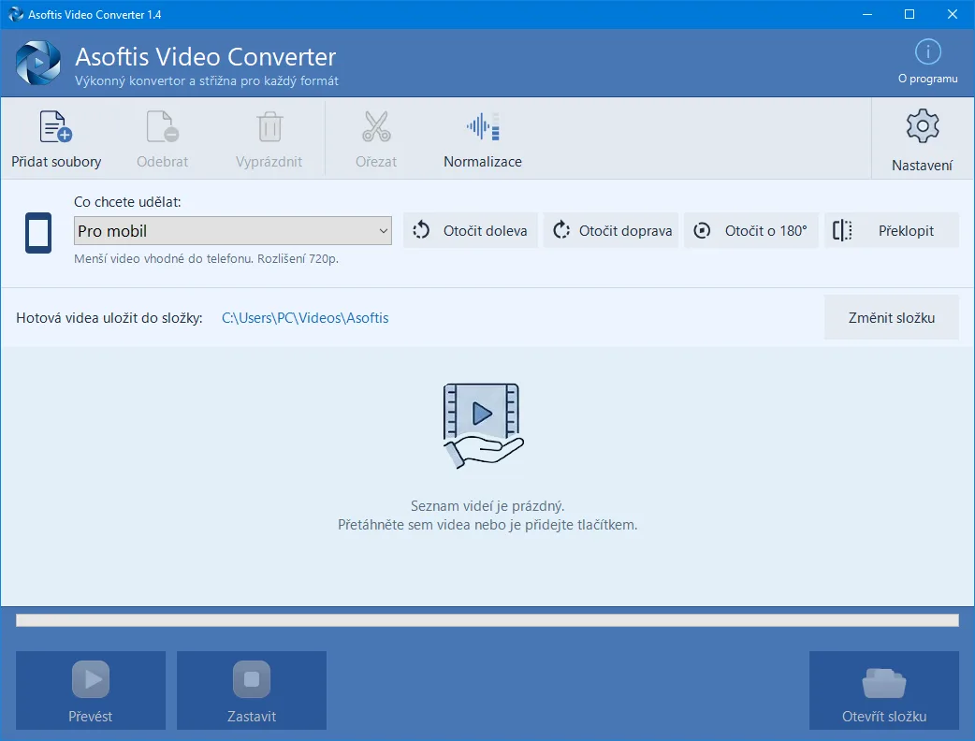Viewport: 975px width, 741px height.
Task: Open the C:\Users\PC\Videos\Asoftis path link
Action: point(305,318)
